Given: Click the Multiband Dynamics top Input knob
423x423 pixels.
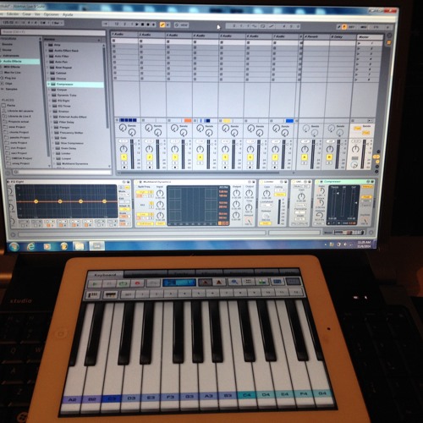Looking at the screenshot, I should point(160,194).
